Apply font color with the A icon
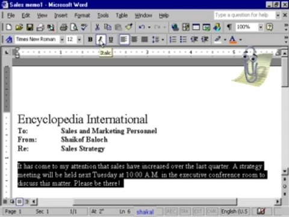The height and width of the screenshot is (217, 289). [x=233, y=39]
